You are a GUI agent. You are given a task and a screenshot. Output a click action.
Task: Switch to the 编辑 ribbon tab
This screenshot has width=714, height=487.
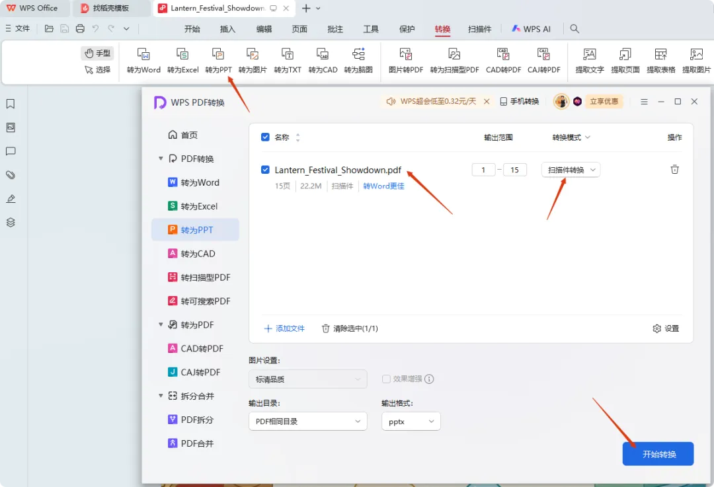264,28
